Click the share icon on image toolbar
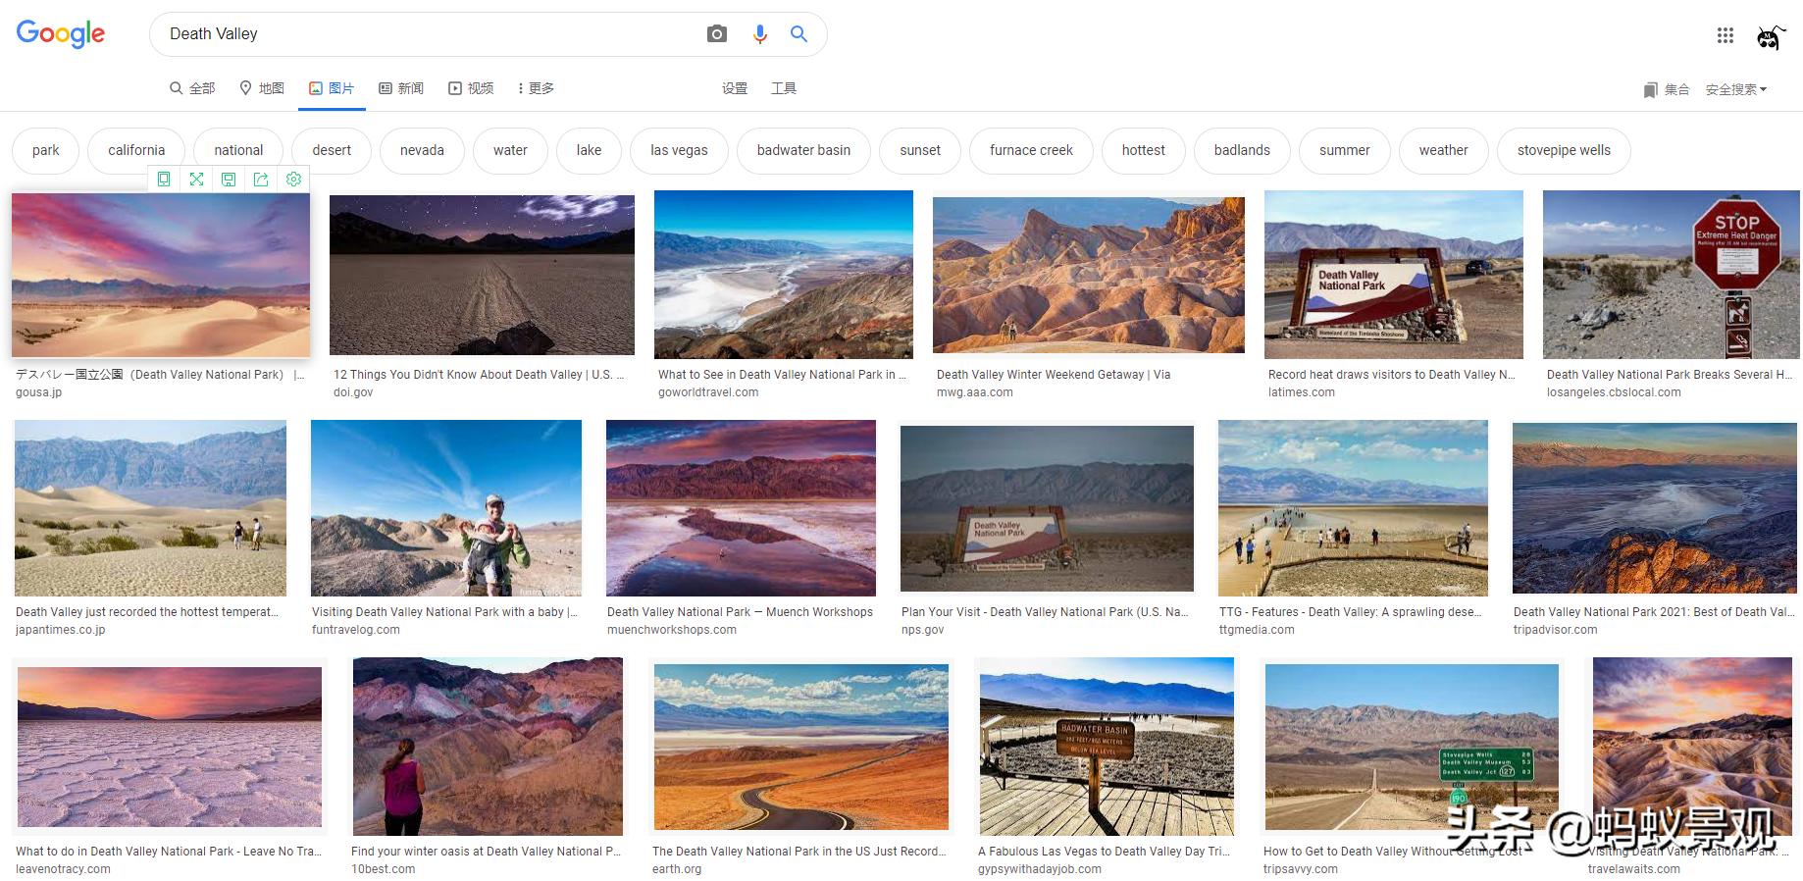This screenshot has width=1803, height=881. click(261, 180)
